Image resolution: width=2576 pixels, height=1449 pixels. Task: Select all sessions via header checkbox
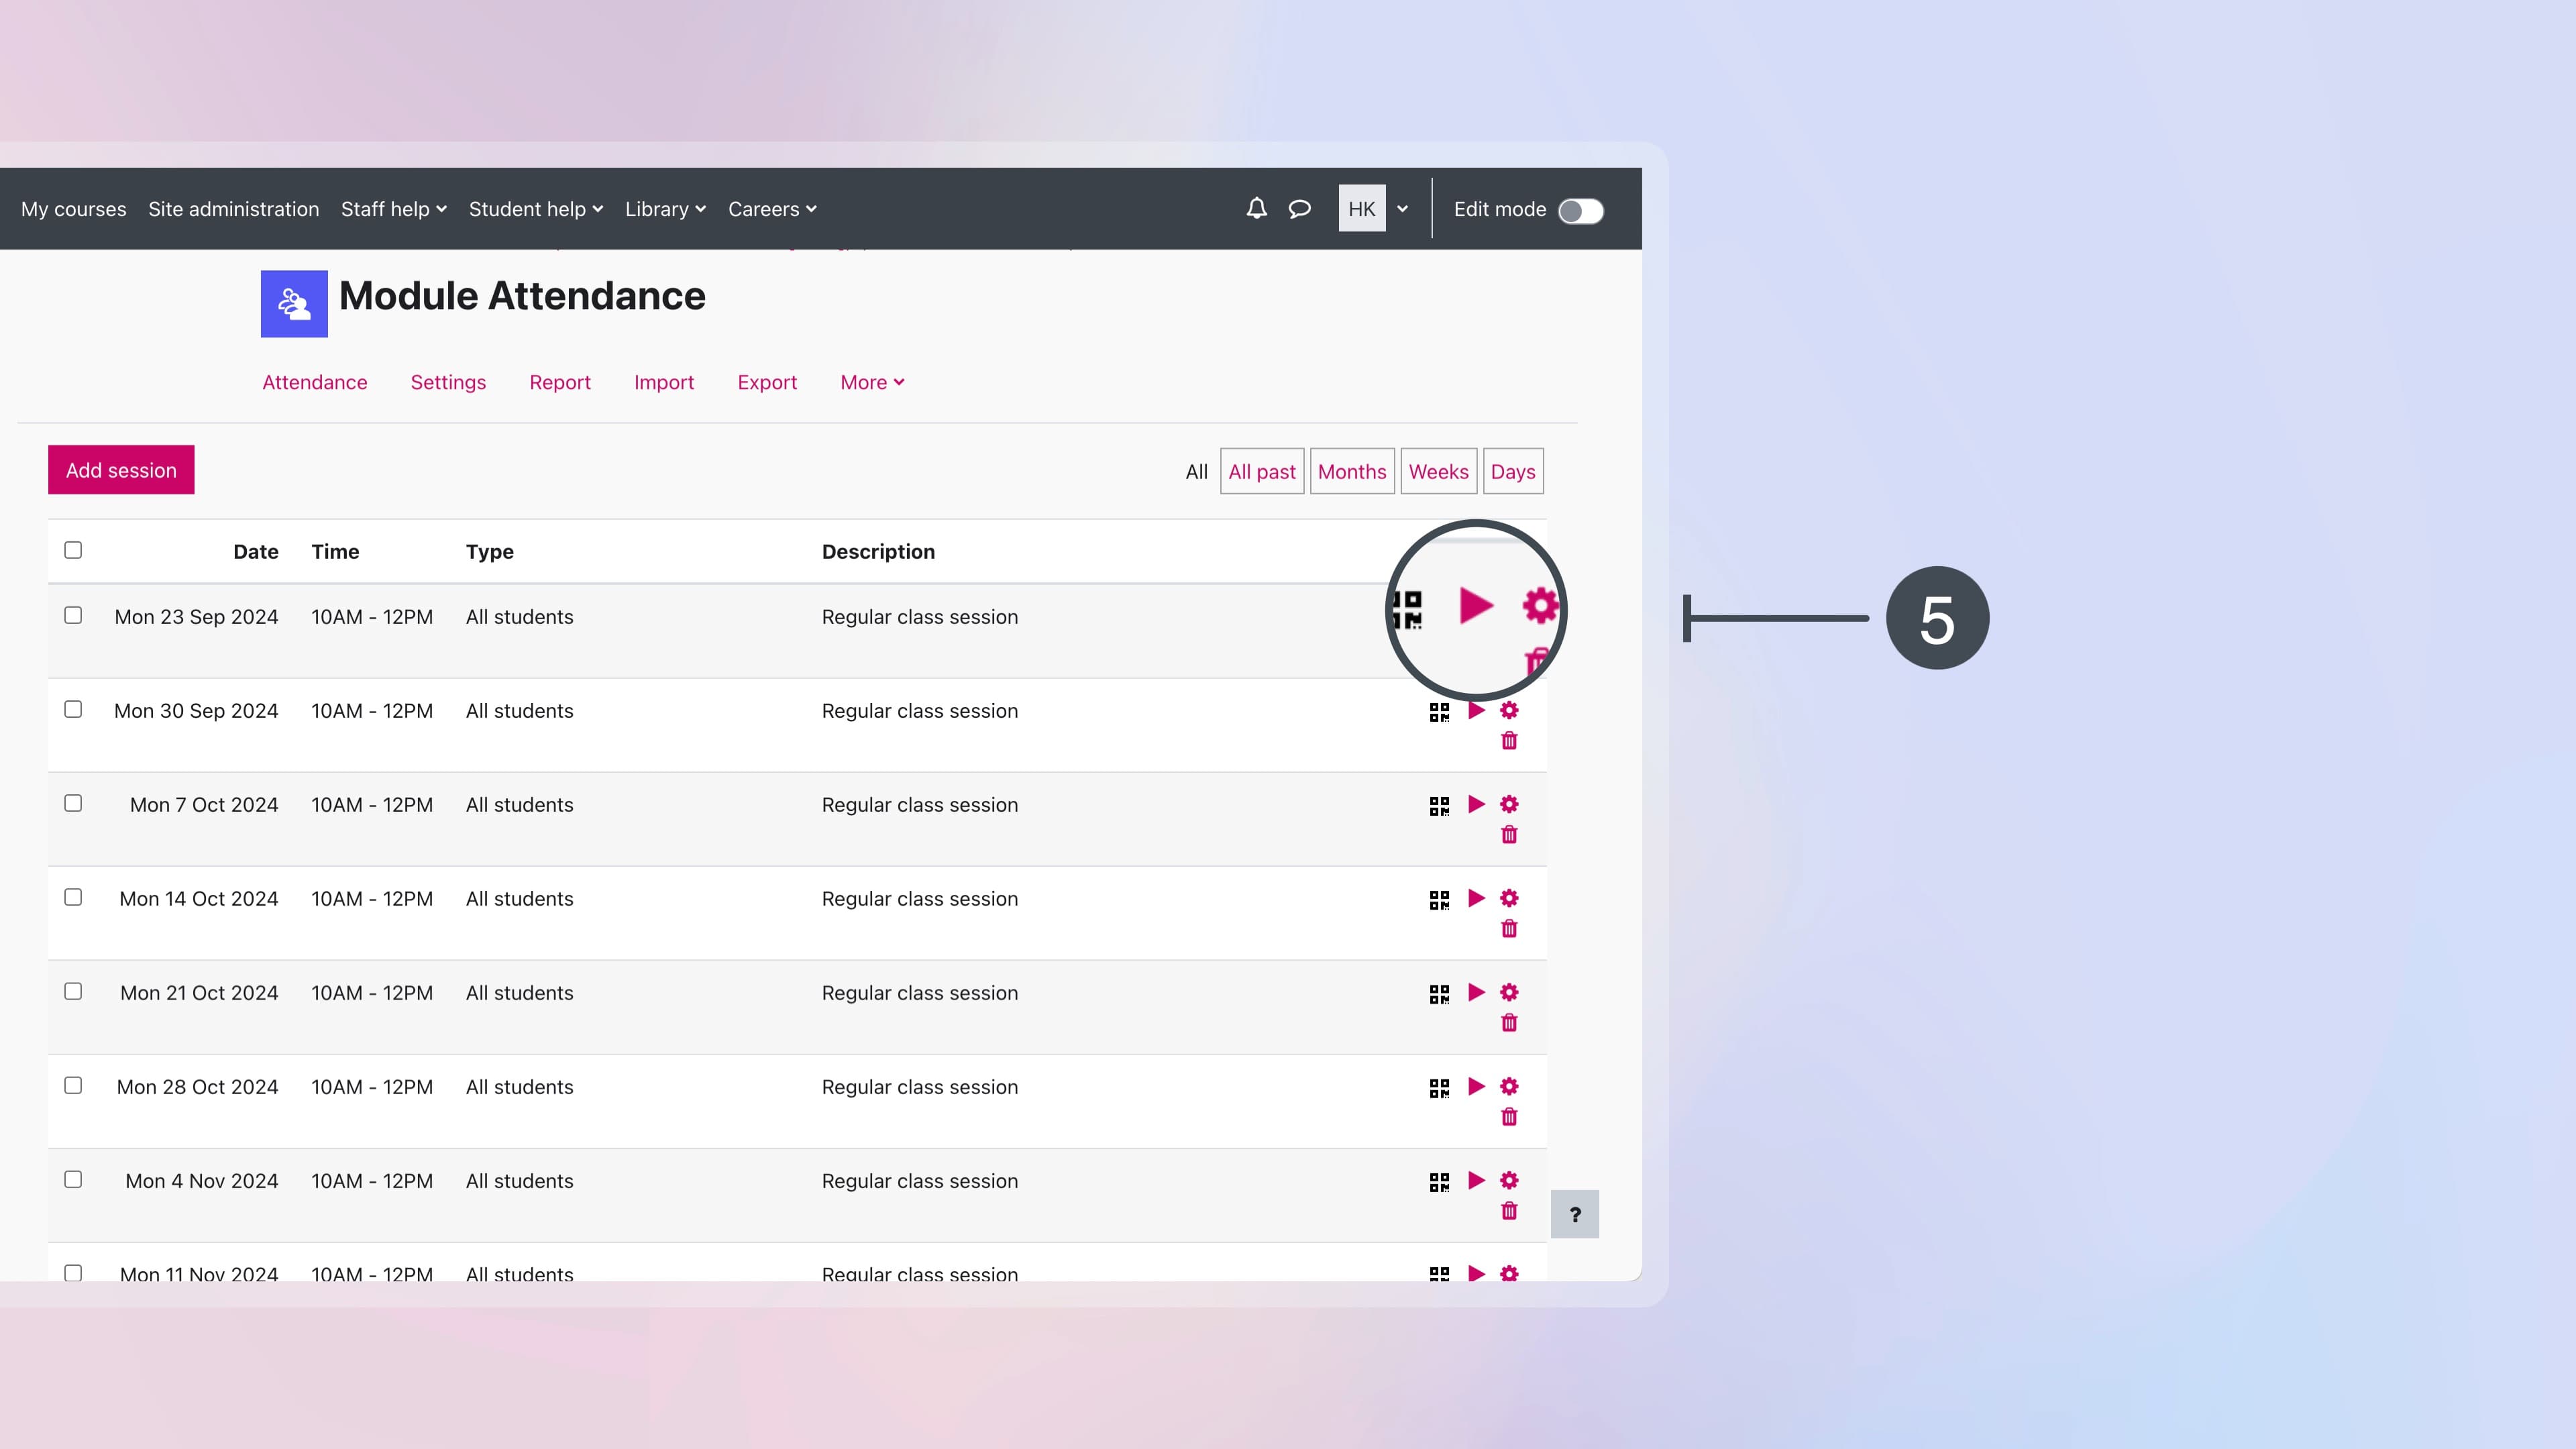coord(73,549)
